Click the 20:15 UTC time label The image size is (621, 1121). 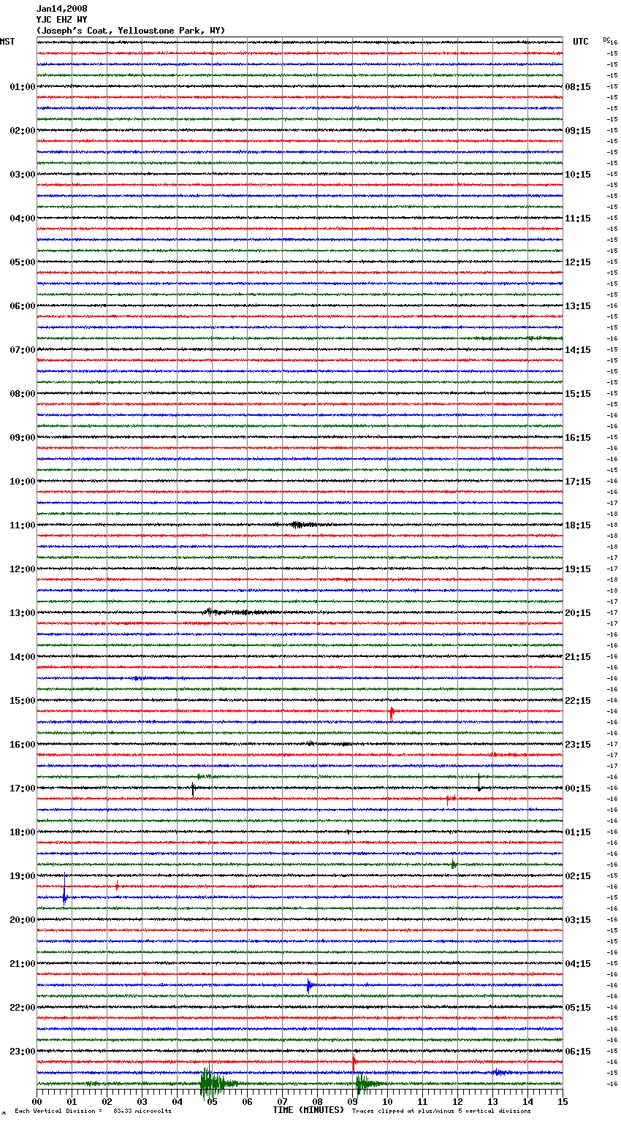[x=578, y=613]
